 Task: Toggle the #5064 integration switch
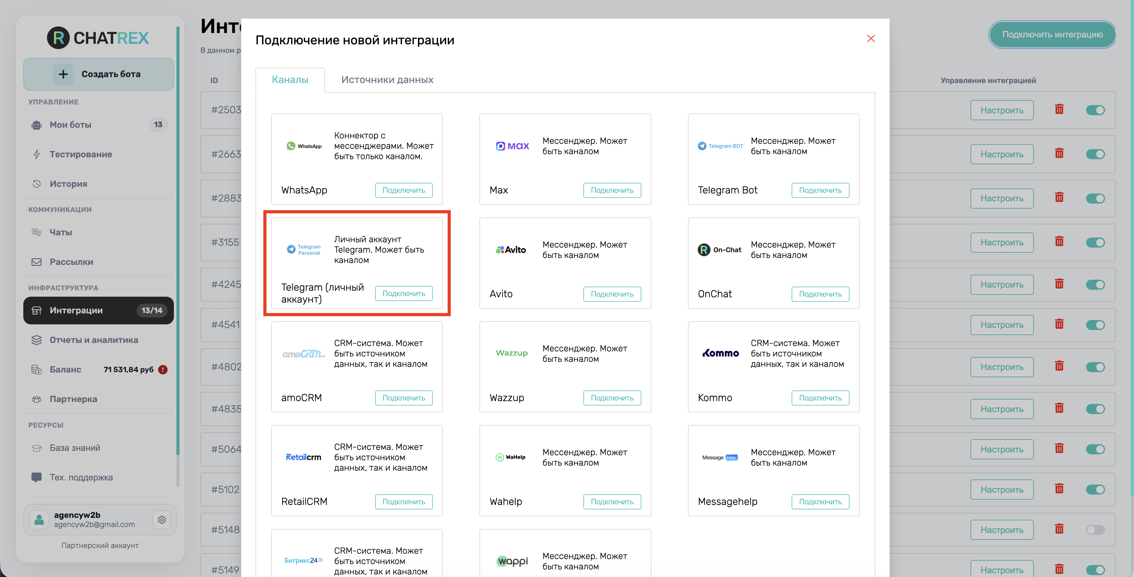point(1095,450)
